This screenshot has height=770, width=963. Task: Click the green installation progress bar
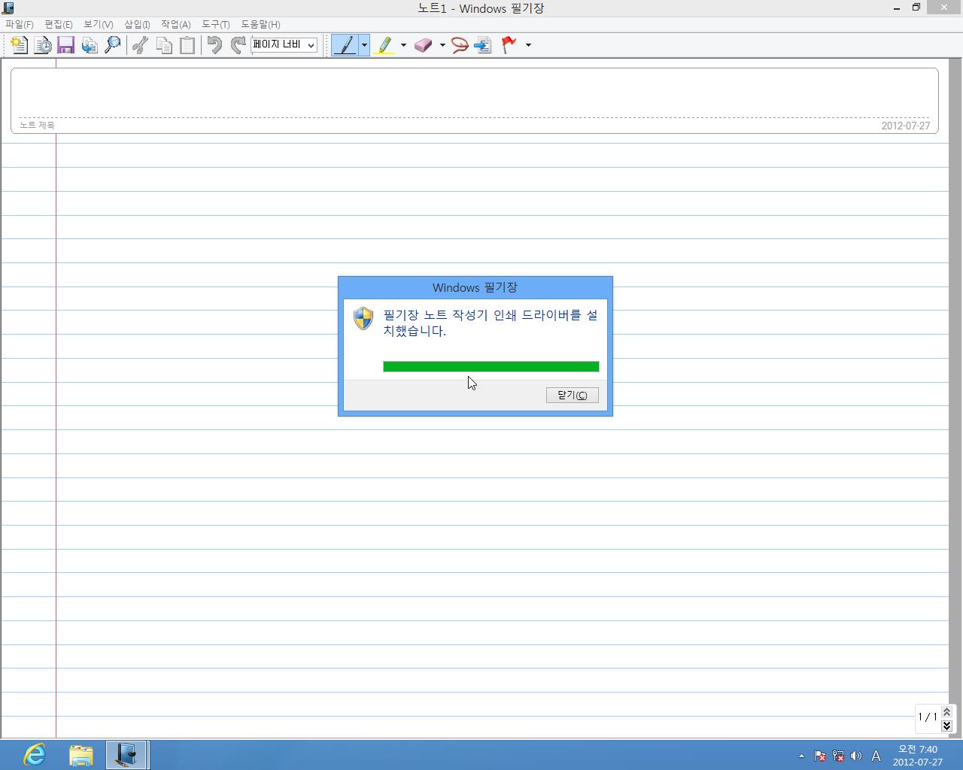491,367
